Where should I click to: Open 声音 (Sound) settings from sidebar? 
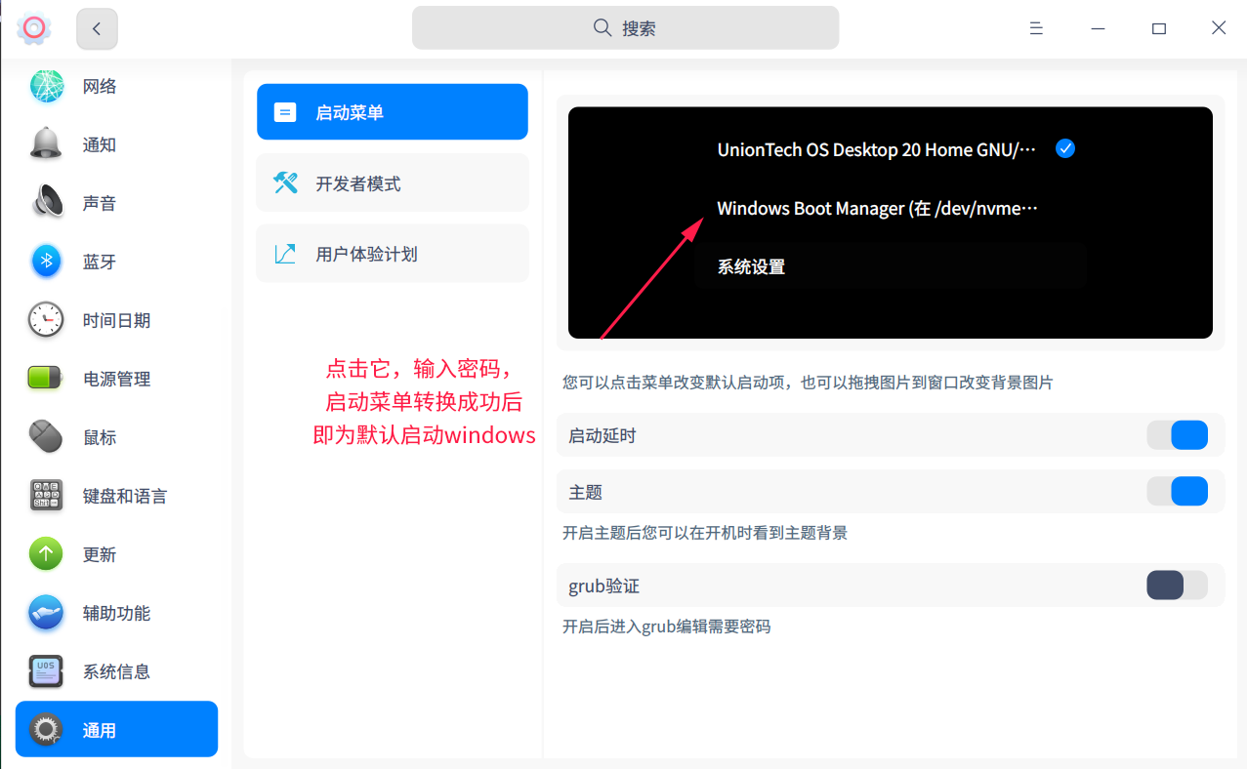click(46, 203)
